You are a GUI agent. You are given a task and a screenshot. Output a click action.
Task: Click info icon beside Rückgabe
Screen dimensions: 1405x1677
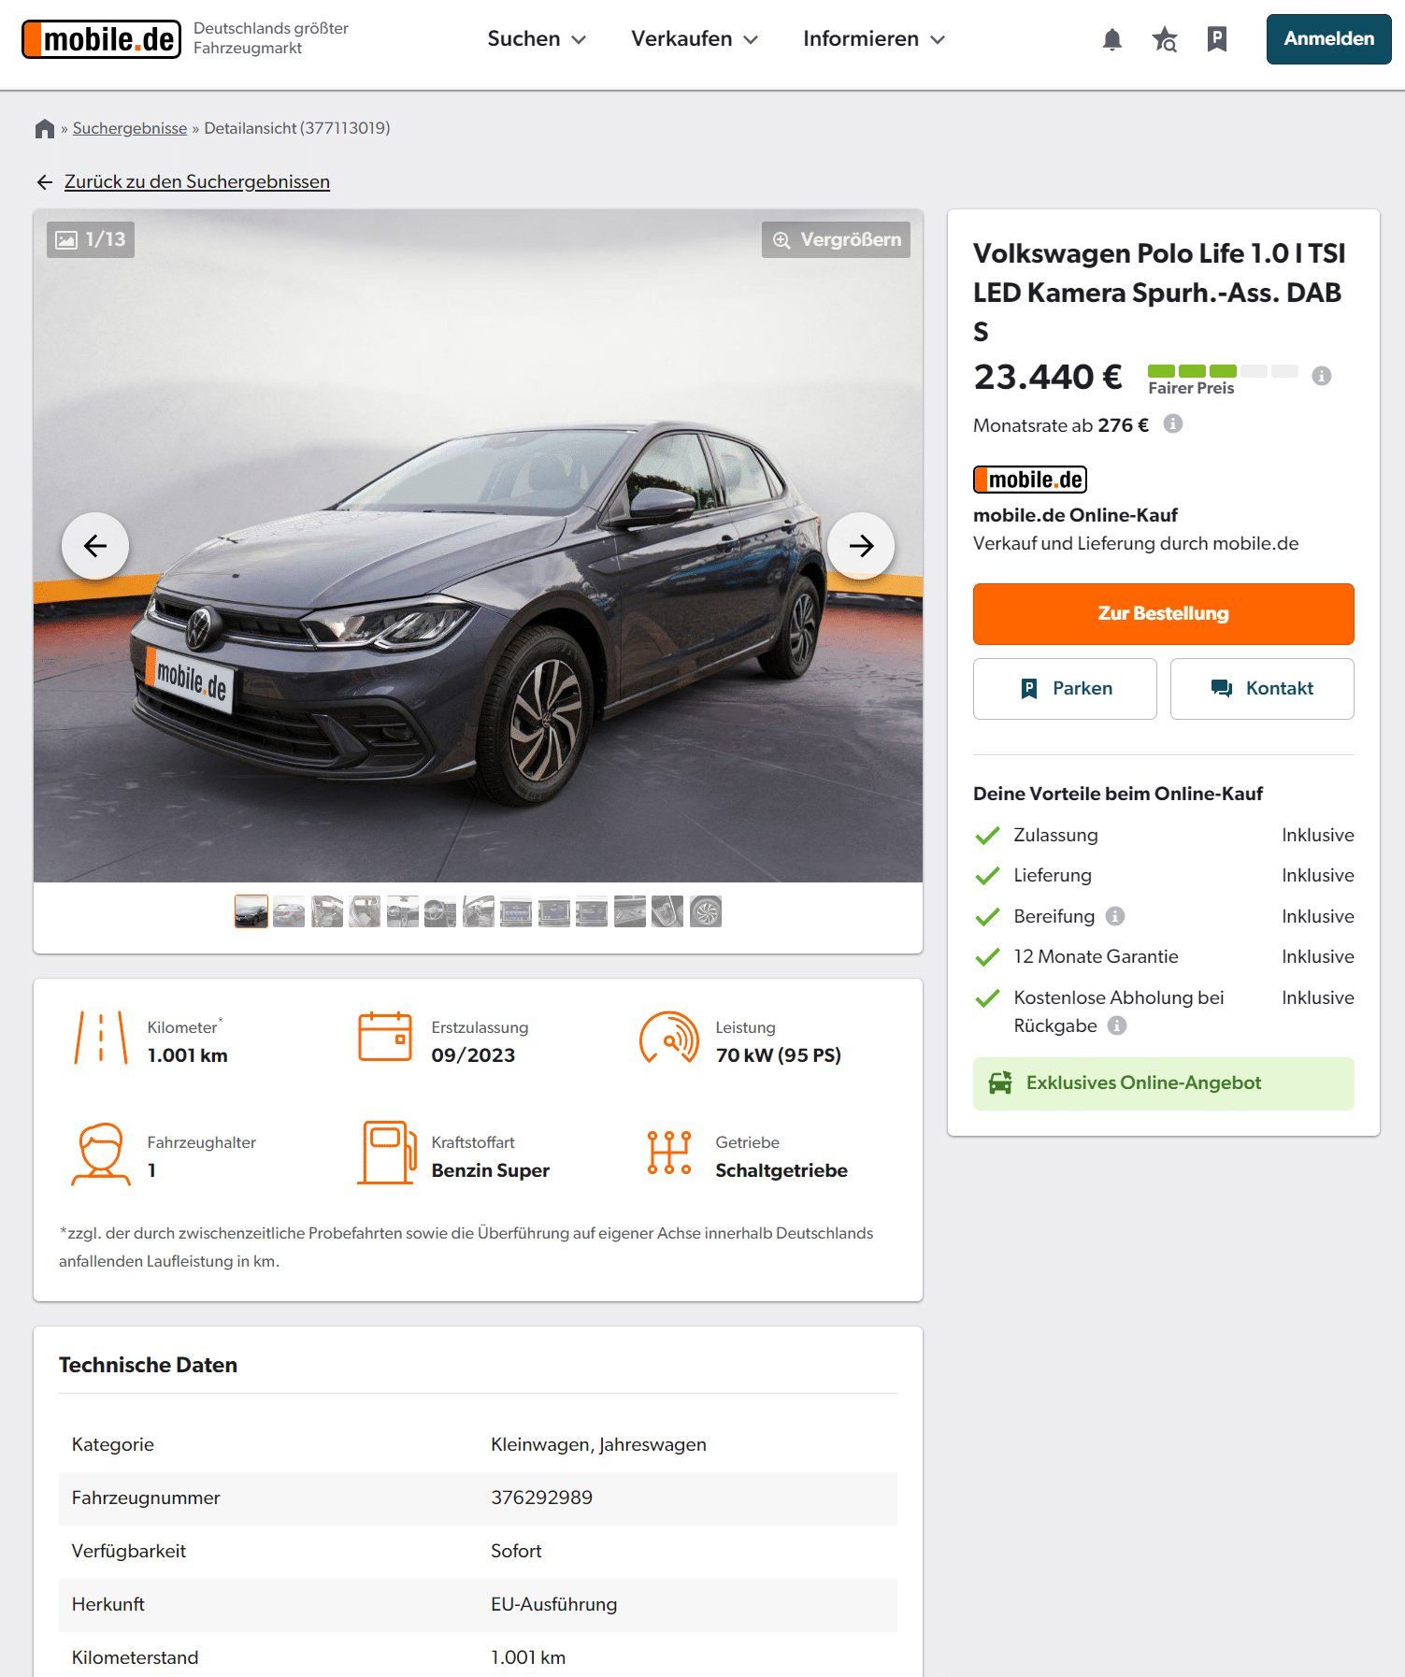1116,1025
